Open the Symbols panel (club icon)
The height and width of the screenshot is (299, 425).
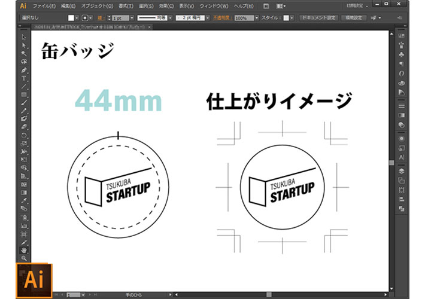tap(402, 54)
